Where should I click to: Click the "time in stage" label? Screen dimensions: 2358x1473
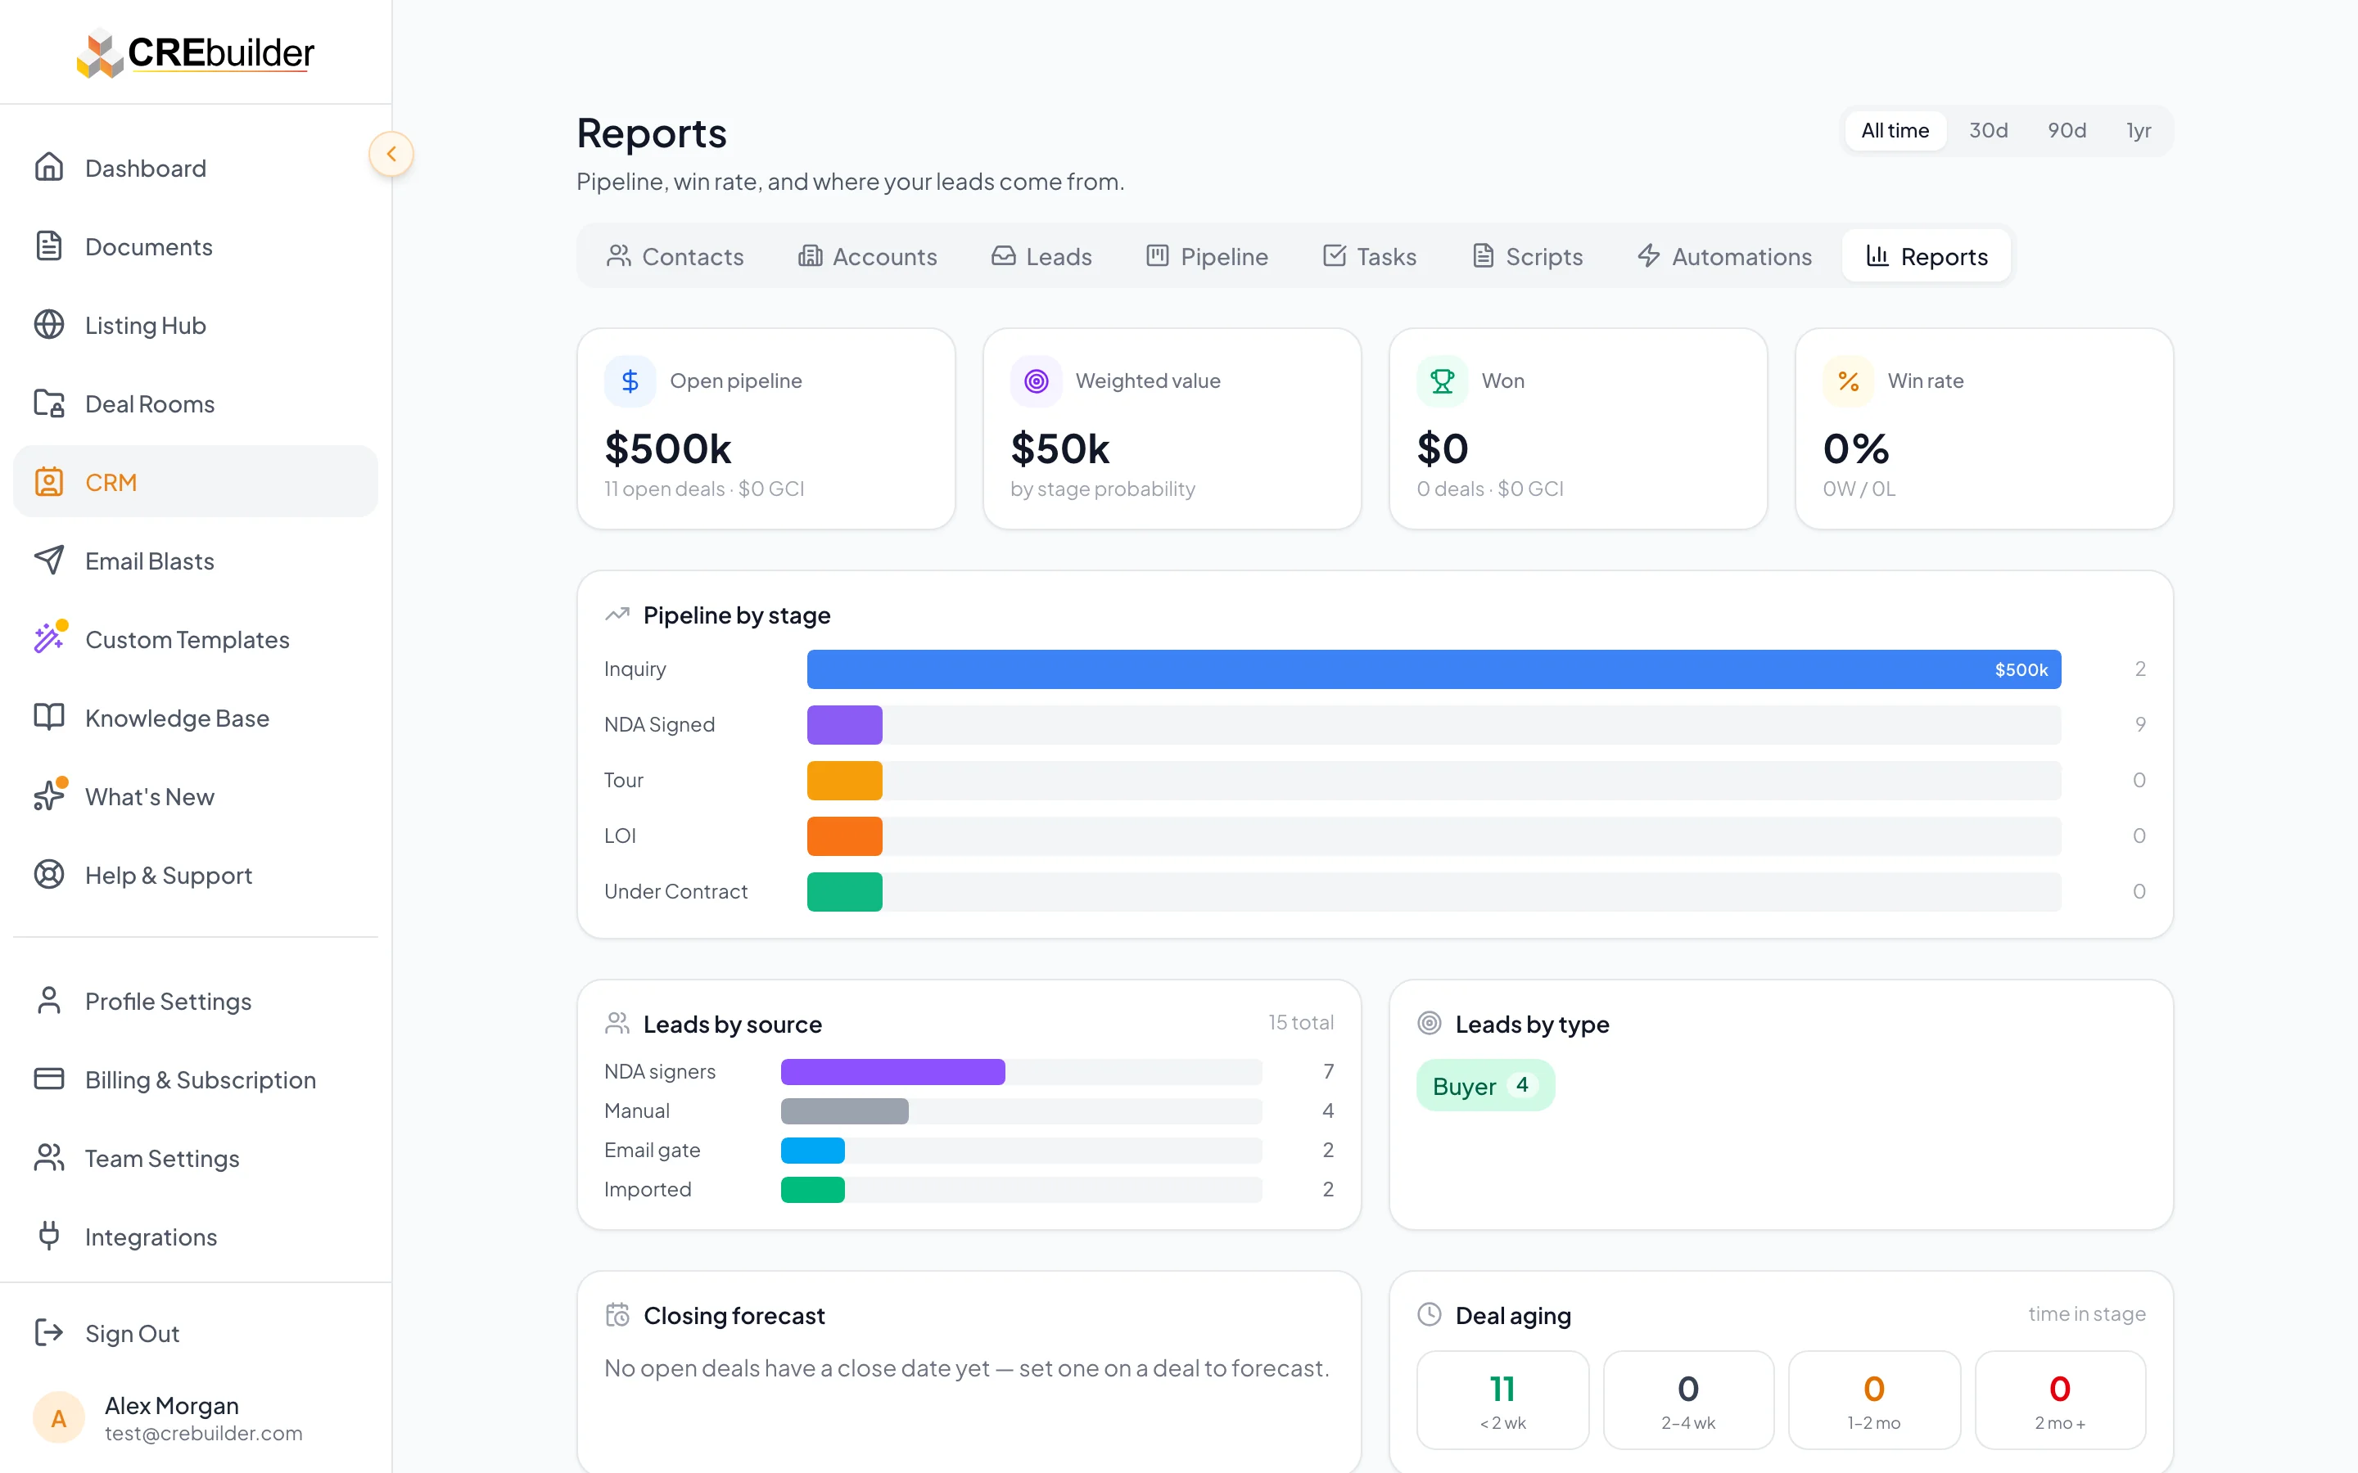(2087, 1313)
